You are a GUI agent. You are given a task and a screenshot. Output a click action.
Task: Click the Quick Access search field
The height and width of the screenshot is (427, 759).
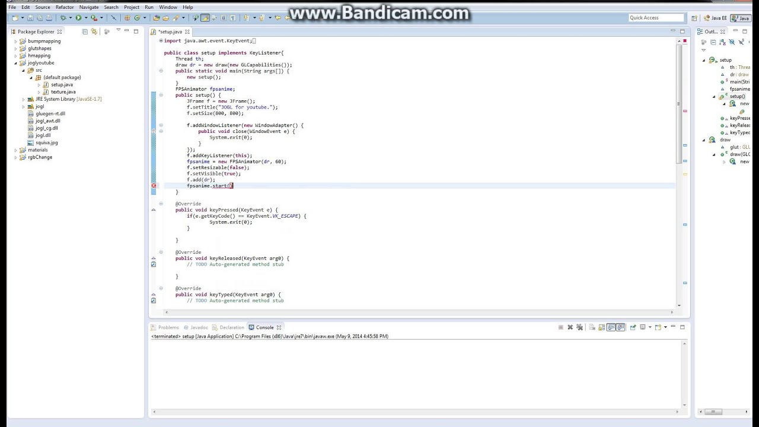(656, 18)
